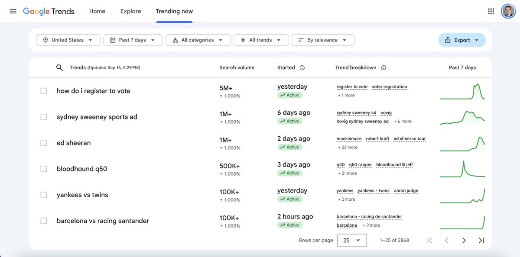View the sydney sweeney sports ad sparkline

tap(462, 117)
